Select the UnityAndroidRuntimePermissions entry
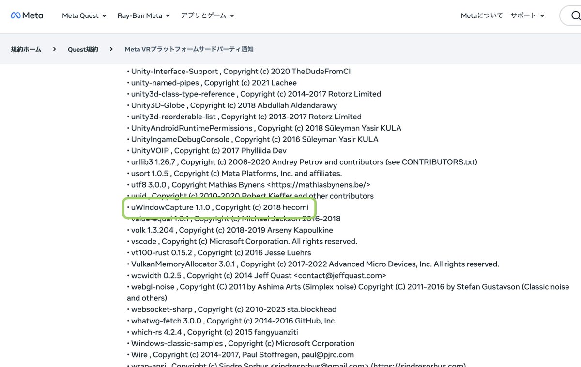The width and height of the screenshot is (581, 367). tap(264, 128)
